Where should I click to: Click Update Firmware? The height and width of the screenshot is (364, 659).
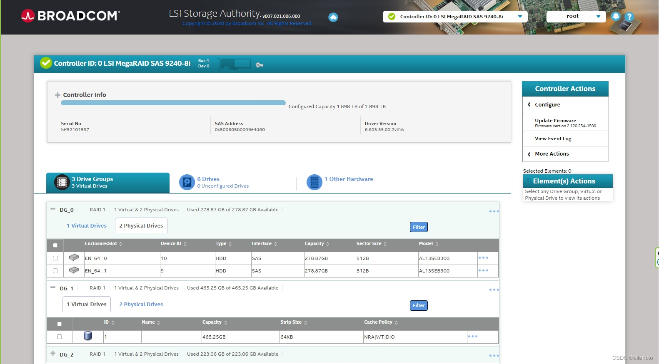point(565,122)
